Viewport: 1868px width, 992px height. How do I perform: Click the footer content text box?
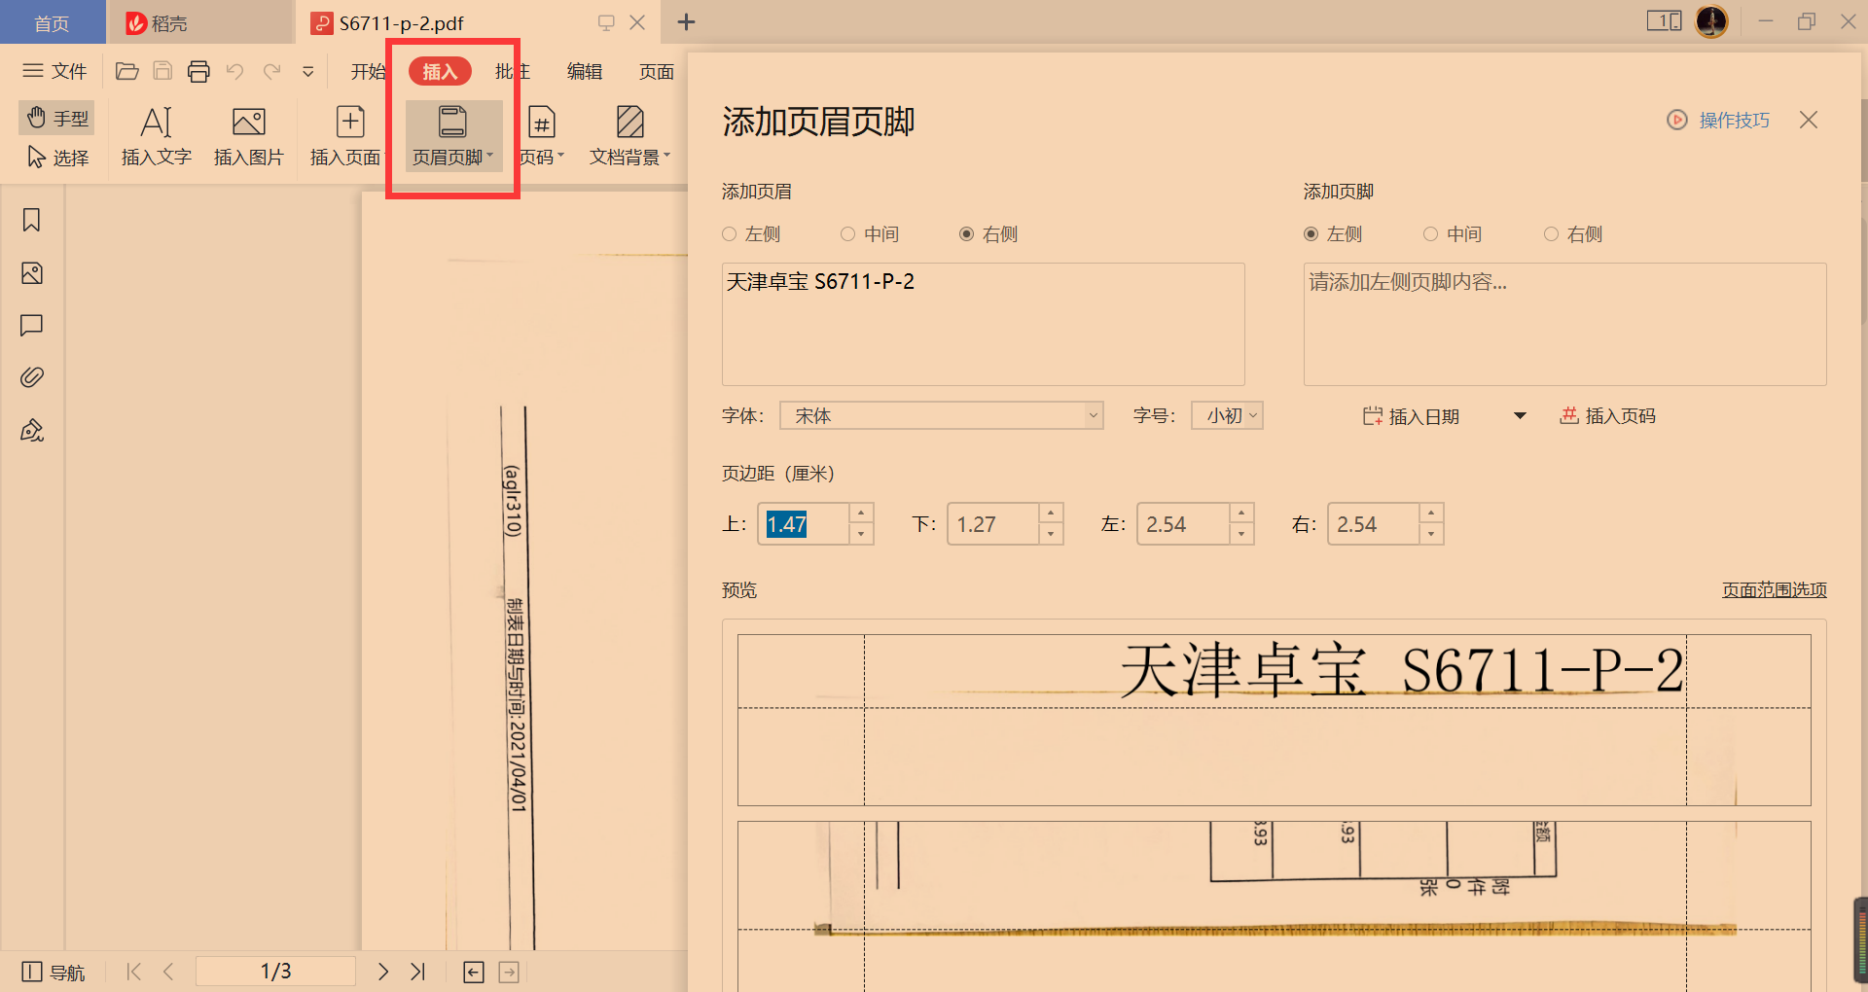coord(1564,324)
